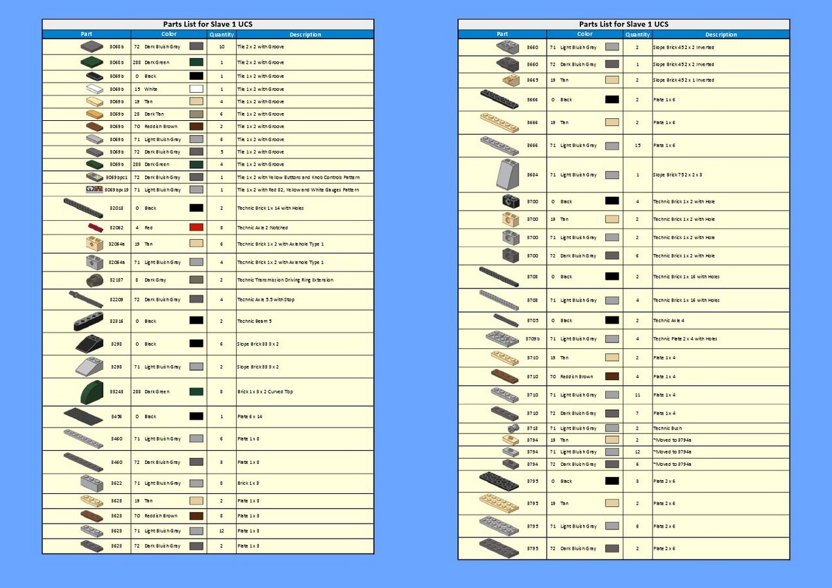Image resolution: width=832 pixels, height=588 pixels.
Task: Select the Brick 1 x 3 part image
Action: pyautogui.click(x=92, y=483)
